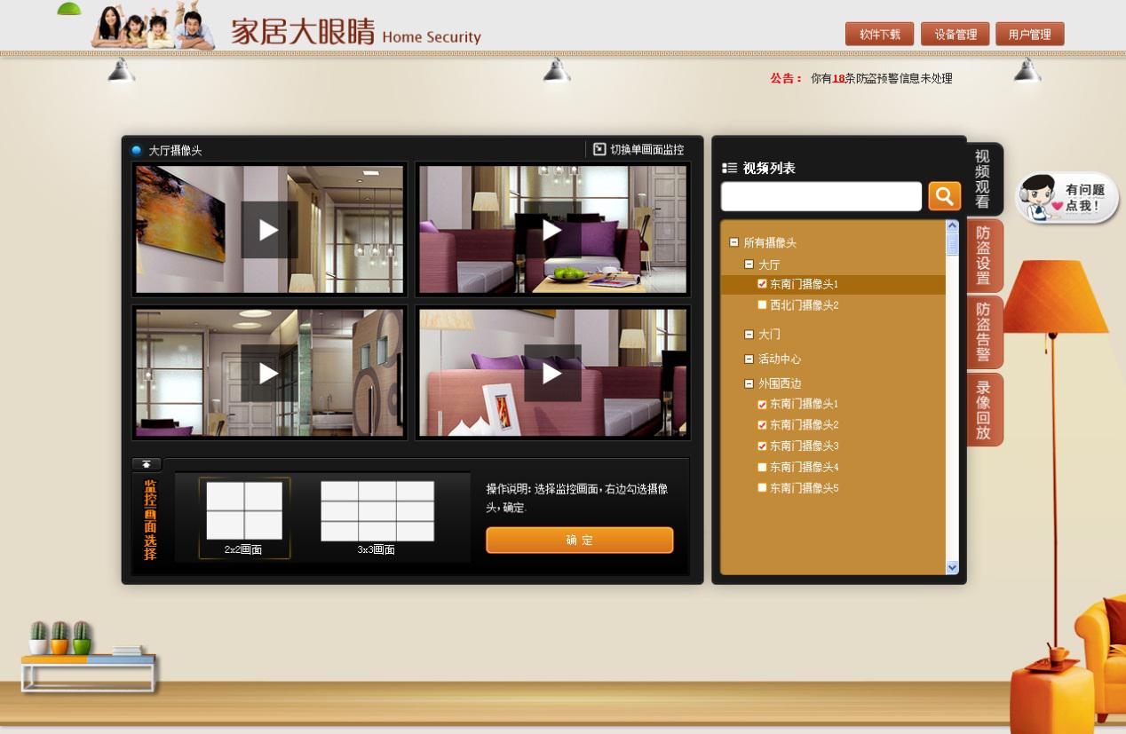Open the 录像回放 side tab
This screenshot has width=1126, height=734.
(x=984, y=409)
